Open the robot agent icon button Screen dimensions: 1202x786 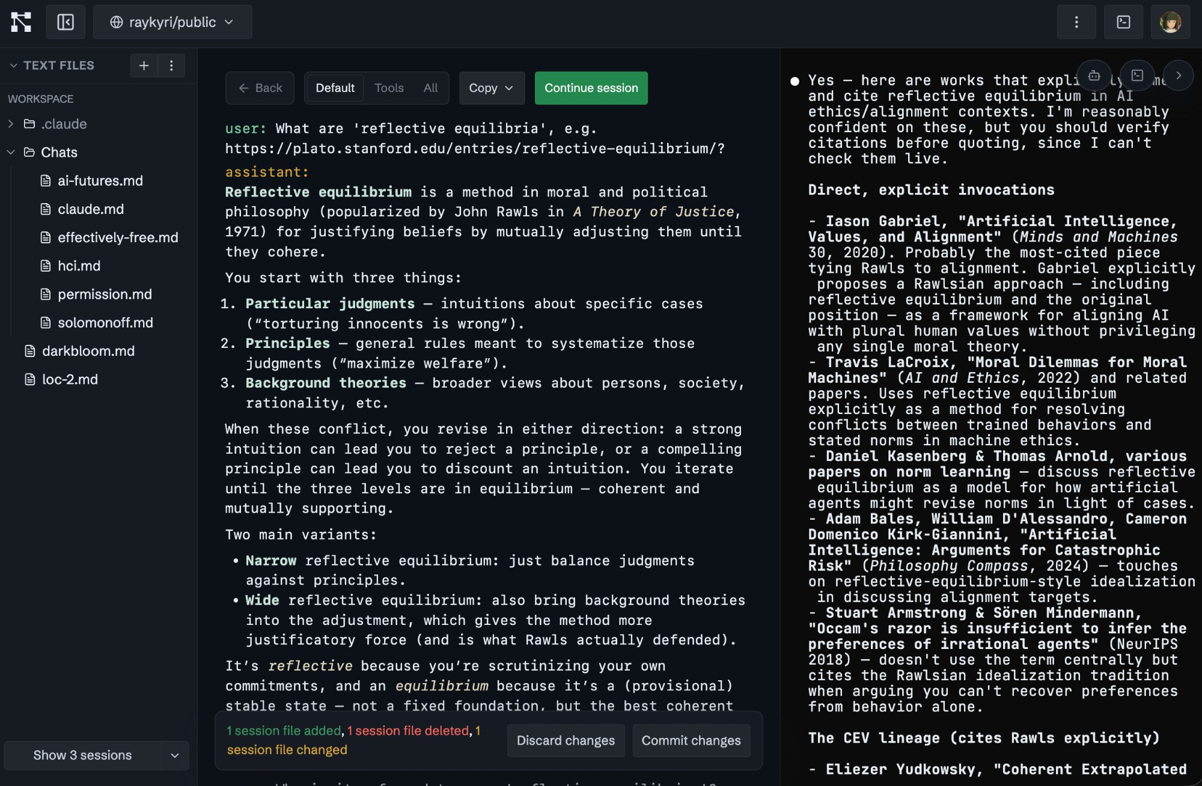1094,76
